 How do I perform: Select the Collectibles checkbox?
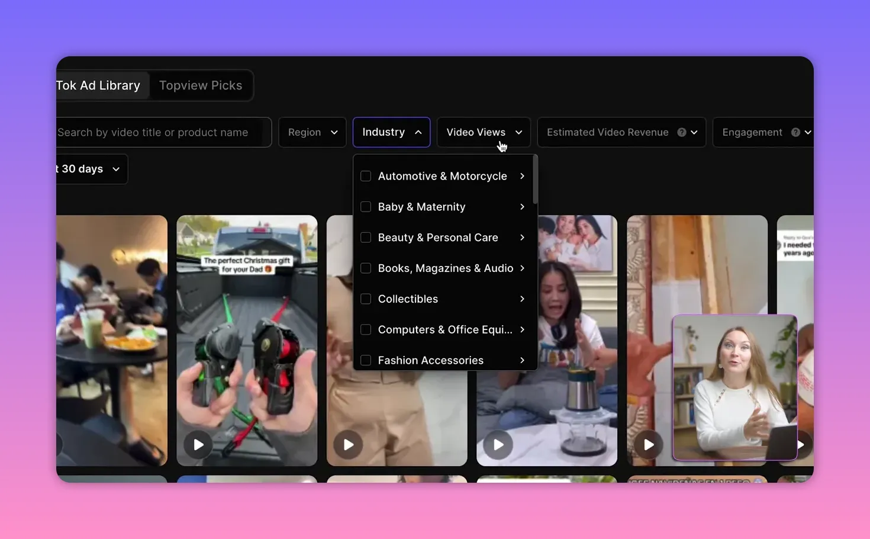click(365, 299)
